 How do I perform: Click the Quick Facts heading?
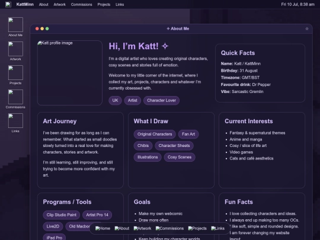(x=238, y=53)
